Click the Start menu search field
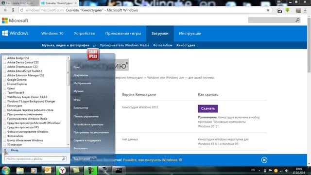This screenshot has width=311, height=175. point(35,159)
